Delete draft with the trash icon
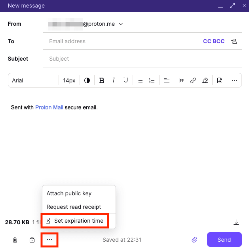This screenshot has width=249, height=250. pos(15,240)
